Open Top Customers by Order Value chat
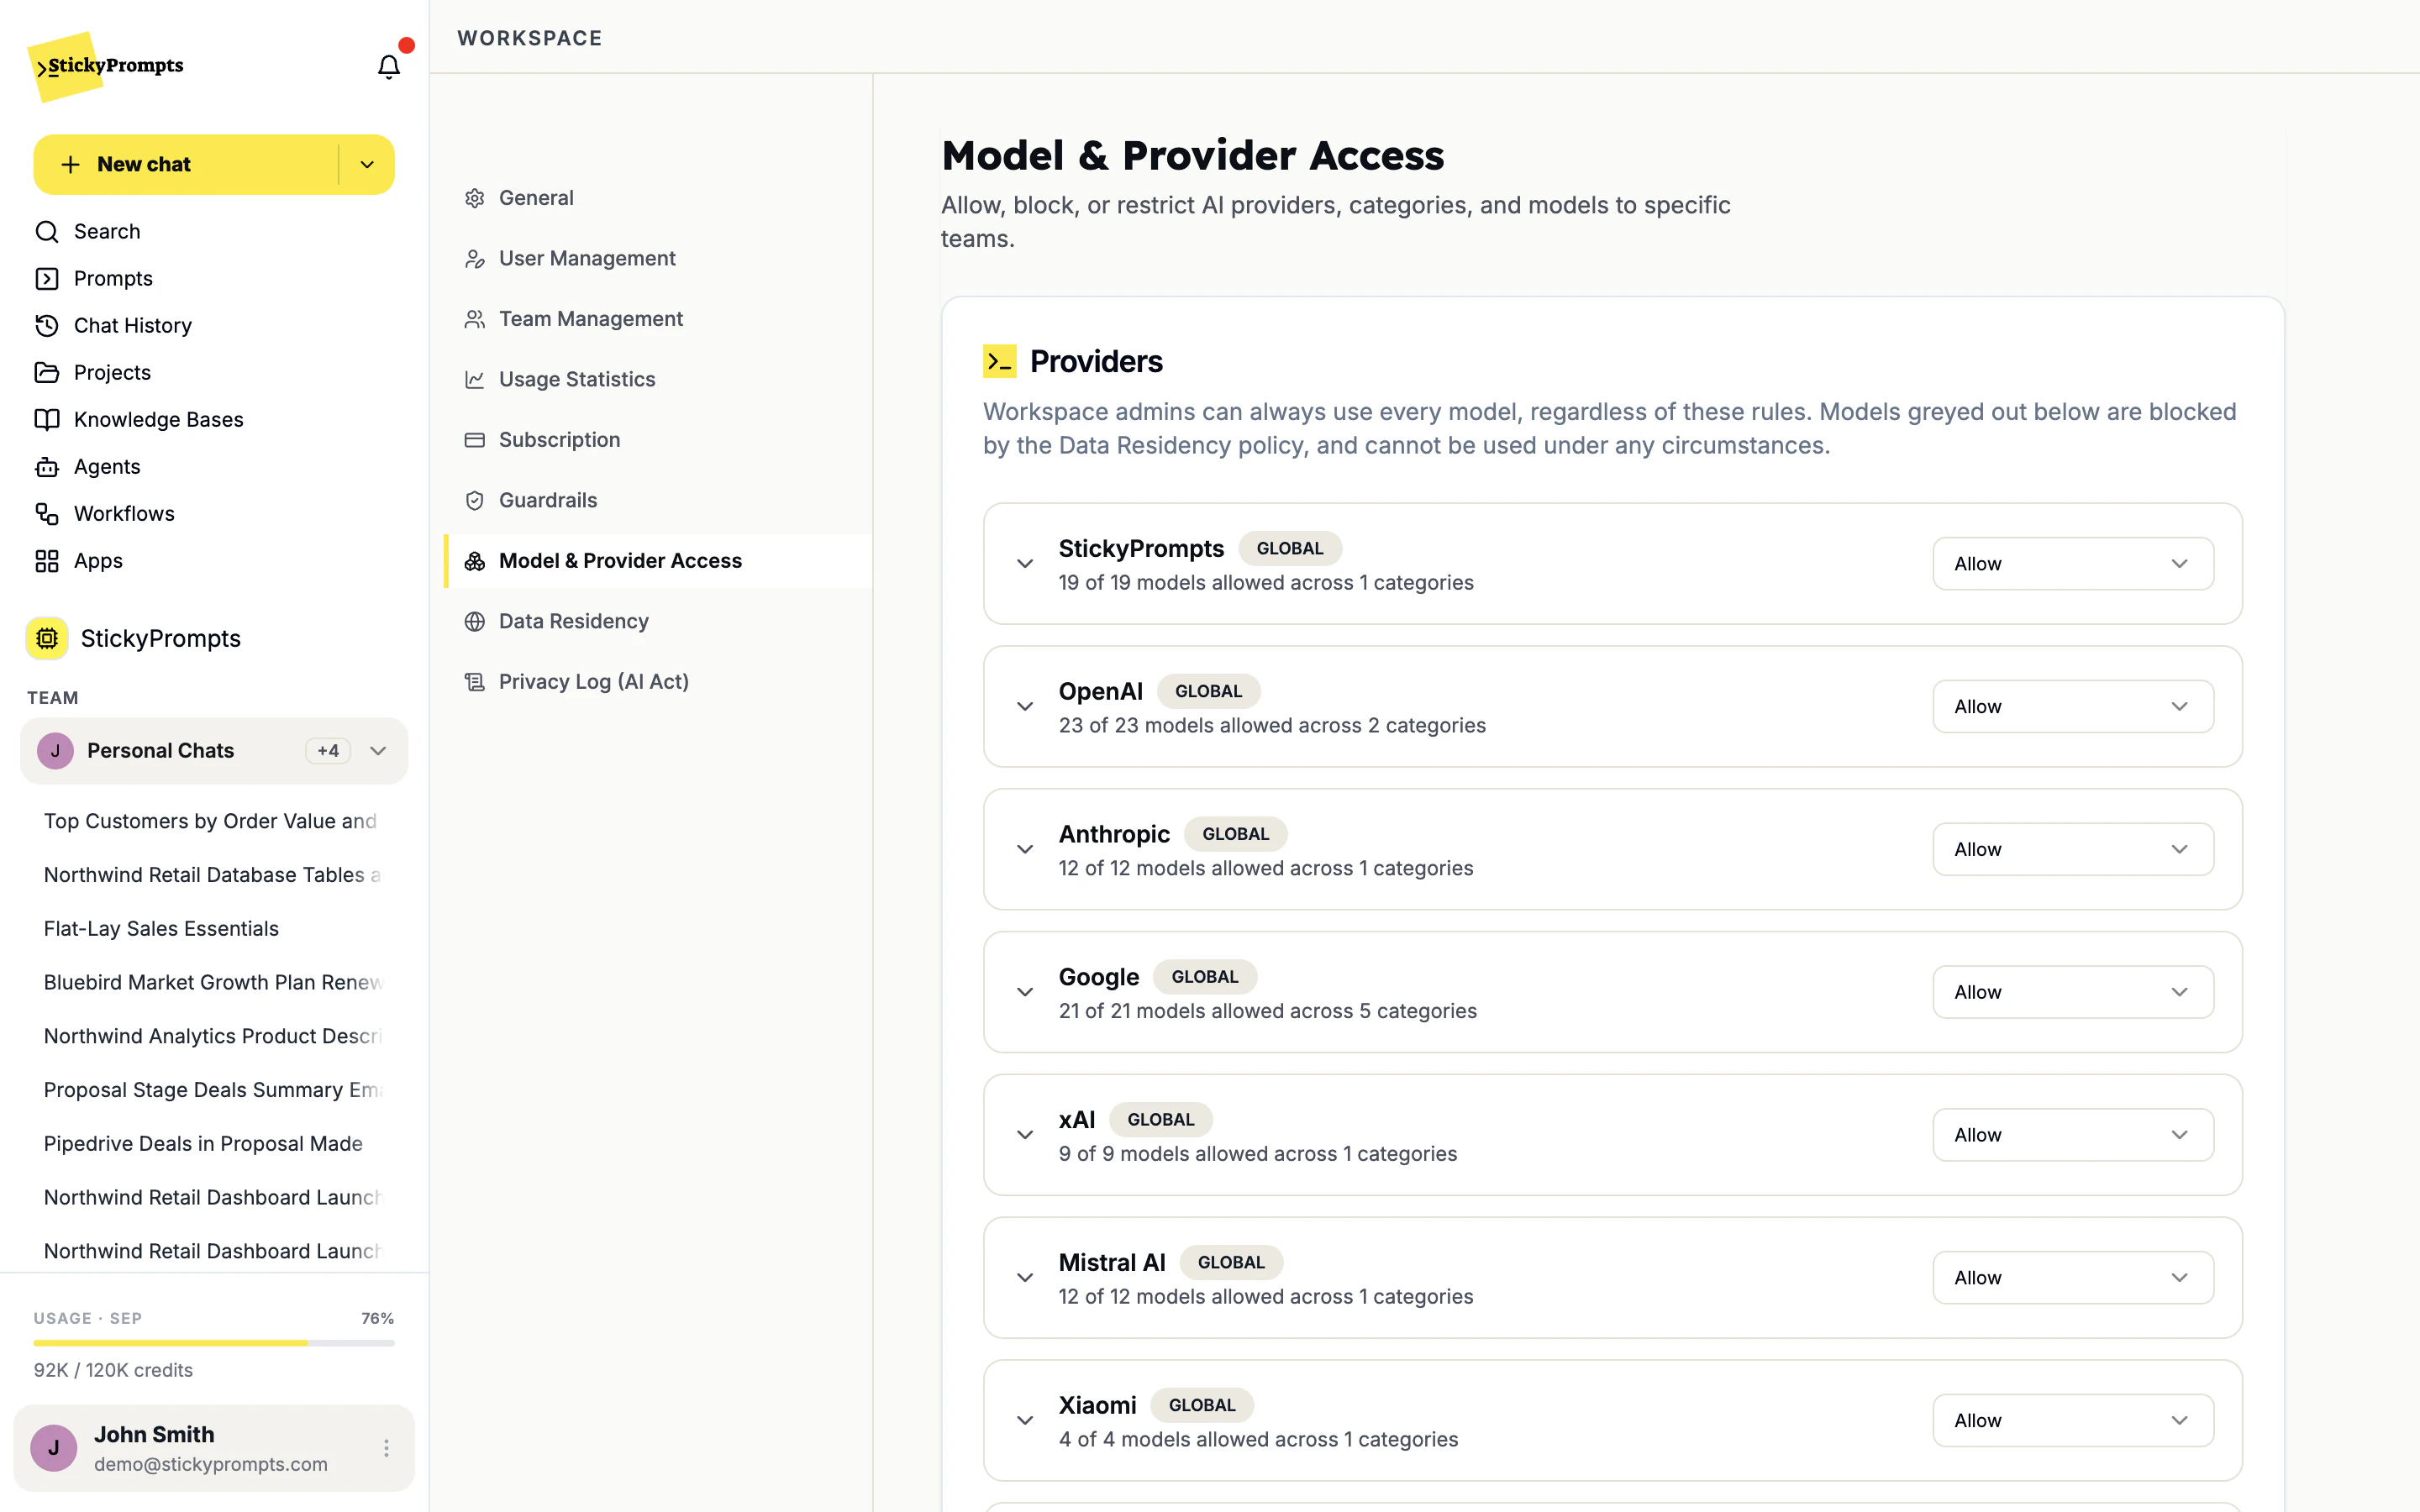The height and width of the screenshot is (1512, 2420). point(210,821)
